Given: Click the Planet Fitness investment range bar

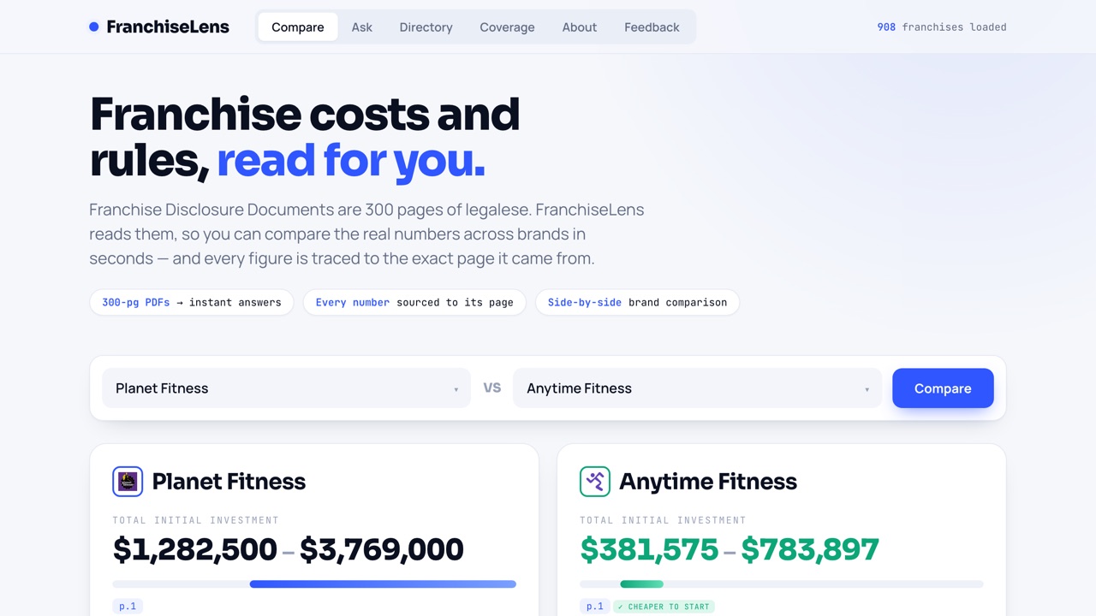Looking at the screenshot, I should tap(314, 584).
